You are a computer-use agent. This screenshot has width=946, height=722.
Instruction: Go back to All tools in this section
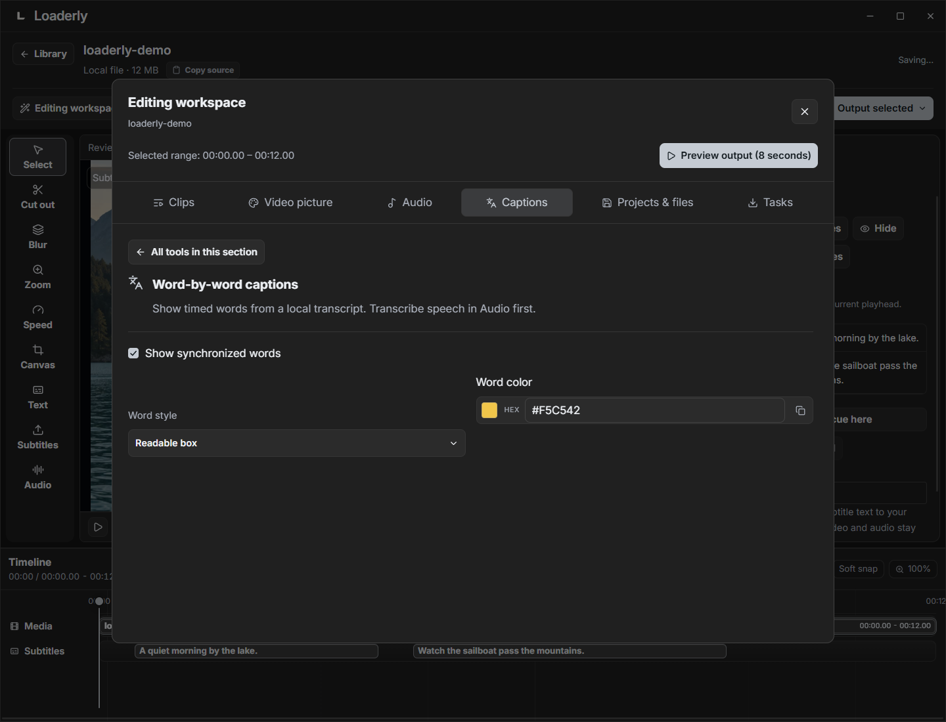pos(196,252)
